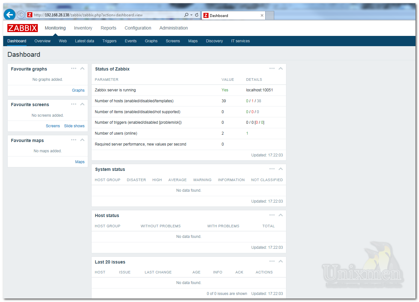Go to the Graphs submenu in navigation bar

coord(151,41)
